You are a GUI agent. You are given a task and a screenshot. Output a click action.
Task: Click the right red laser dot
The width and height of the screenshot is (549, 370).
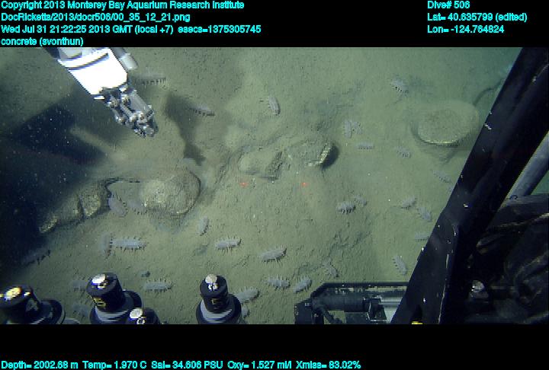[x=303, y=183]
